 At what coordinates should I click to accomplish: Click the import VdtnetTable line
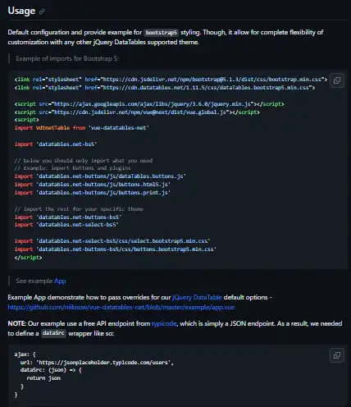click(82, 128)
